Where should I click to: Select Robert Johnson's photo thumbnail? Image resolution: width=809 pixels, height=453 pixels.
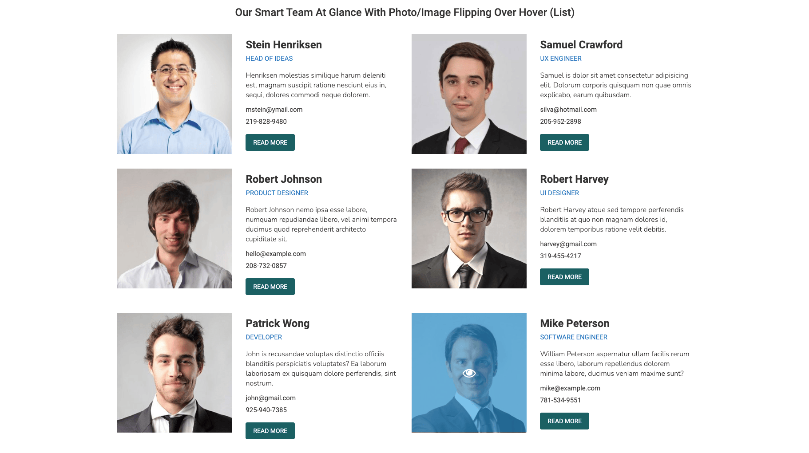pos(174,228)
